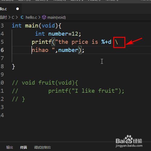Image resolution: width=151 pixels, height=151 pixels.
Task: Click the word 'main' in line 3
Action: coord(32,26)
